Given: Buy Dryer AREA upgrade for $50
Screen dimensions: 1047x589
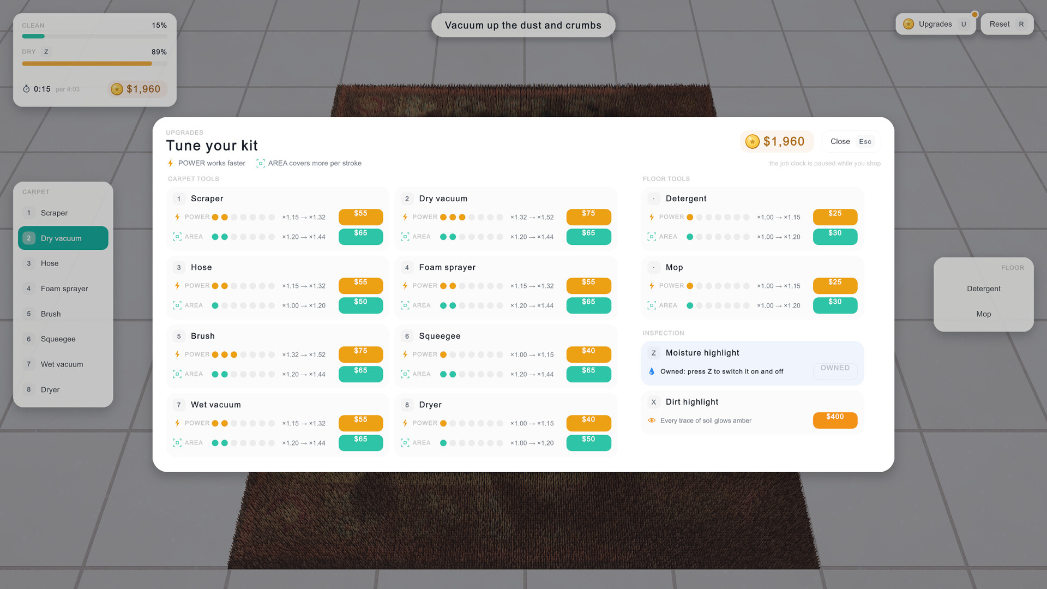Looking at the screenshot, I should coord(588,442).
